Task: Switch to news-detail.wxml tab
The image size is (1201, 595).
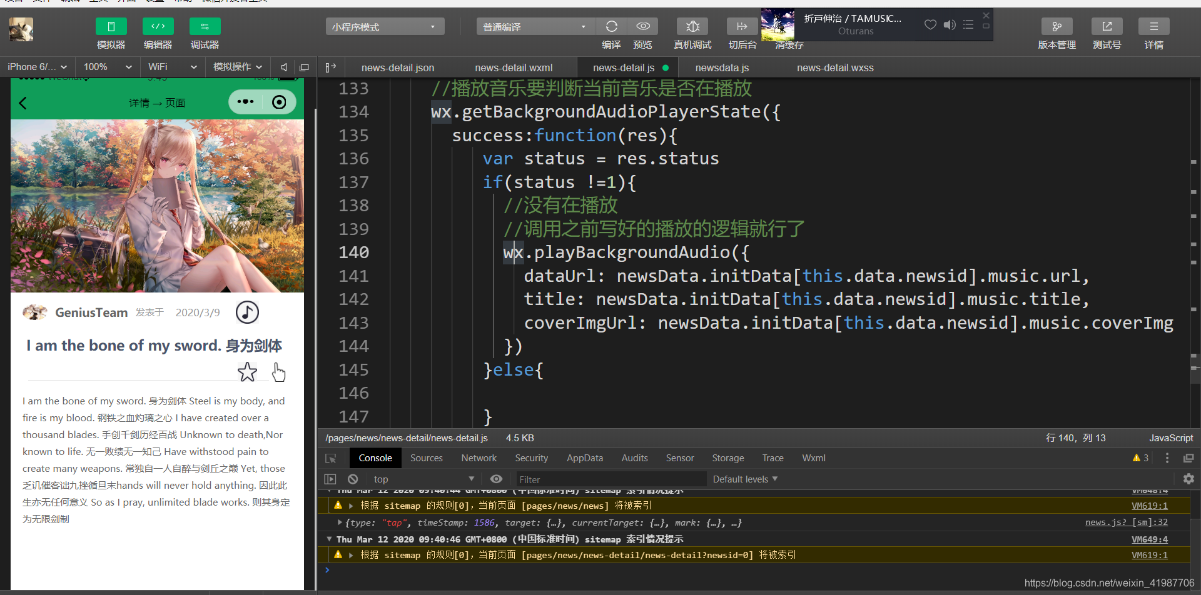Action: 514,67
